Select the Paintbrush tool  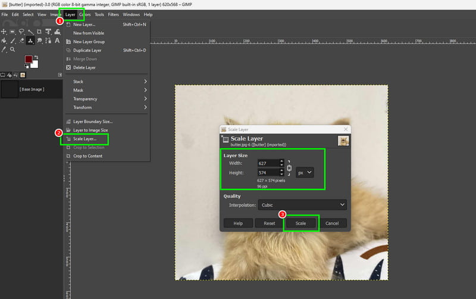(12, 41)
